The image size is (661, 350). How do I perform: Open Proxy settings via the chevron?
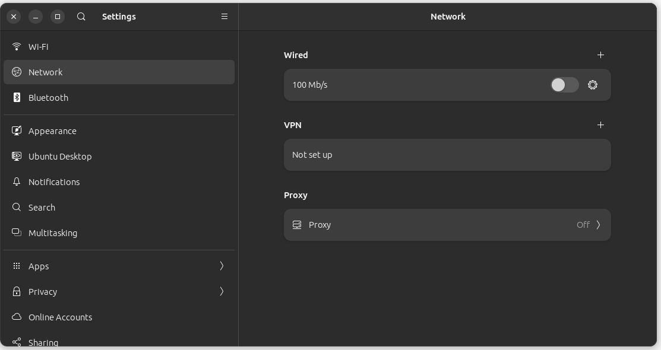[598, 224]
